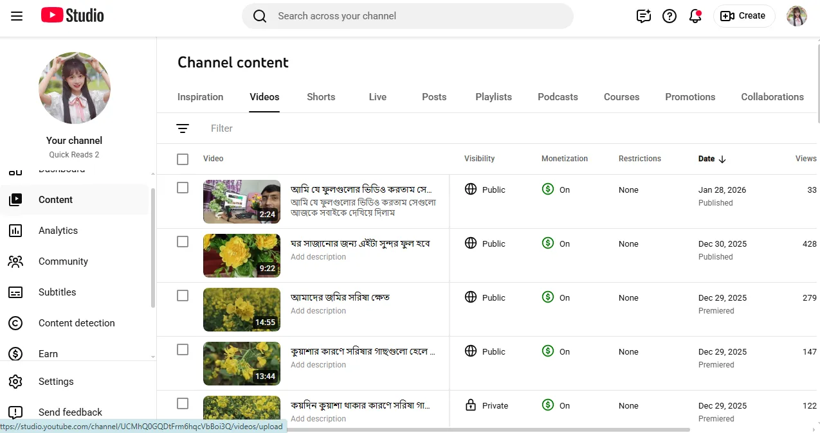Image resolution: width=820 pixels, height=433 pixels.
Task: Click the globe icon for Dec 30, 2025 video
Action: coord(471,243)
